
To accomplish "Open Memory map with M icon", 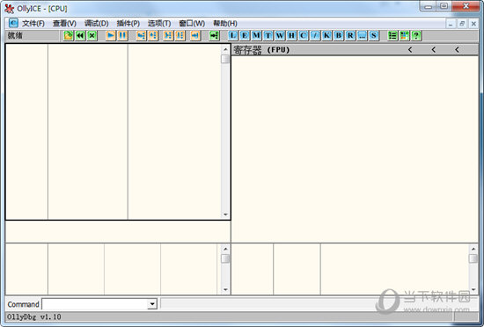I will pos(256,36).
